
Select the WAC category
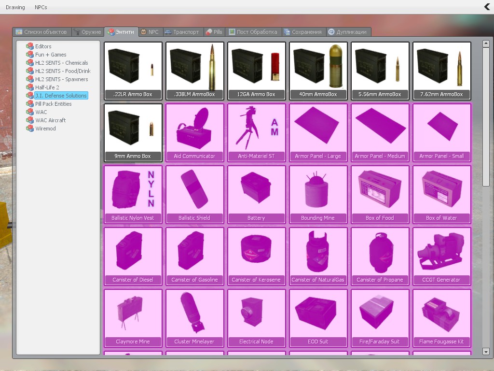click(x=37, y=112)
